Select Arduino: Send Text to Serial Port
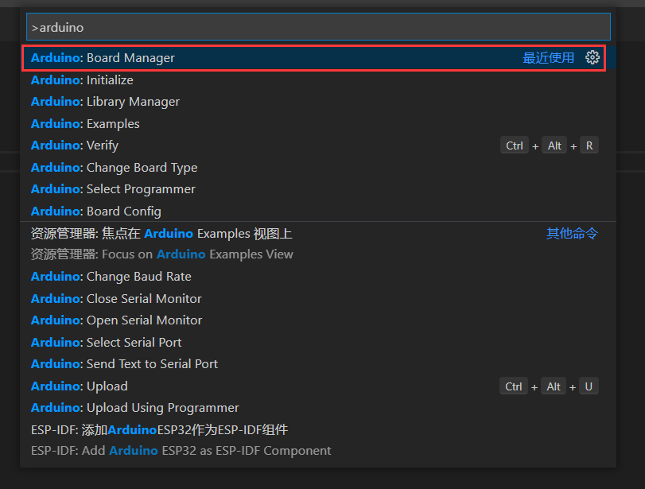 pyautogui.click(x=318, y=364)
